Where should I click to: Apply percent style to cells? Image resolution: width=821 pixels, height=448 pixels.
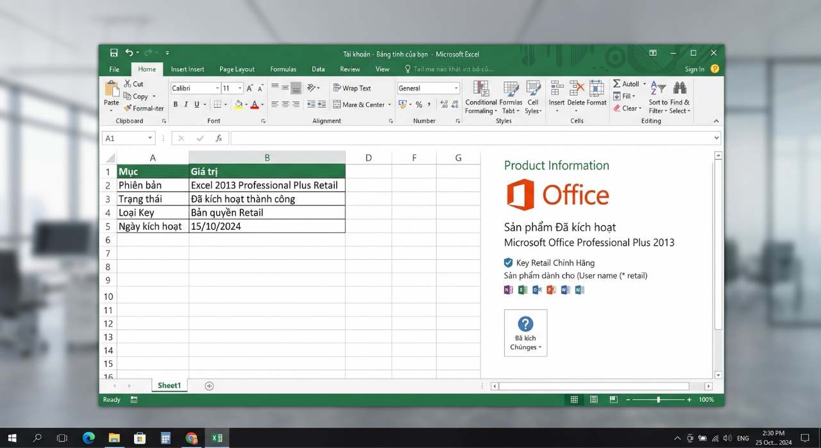tap(419, 105)
